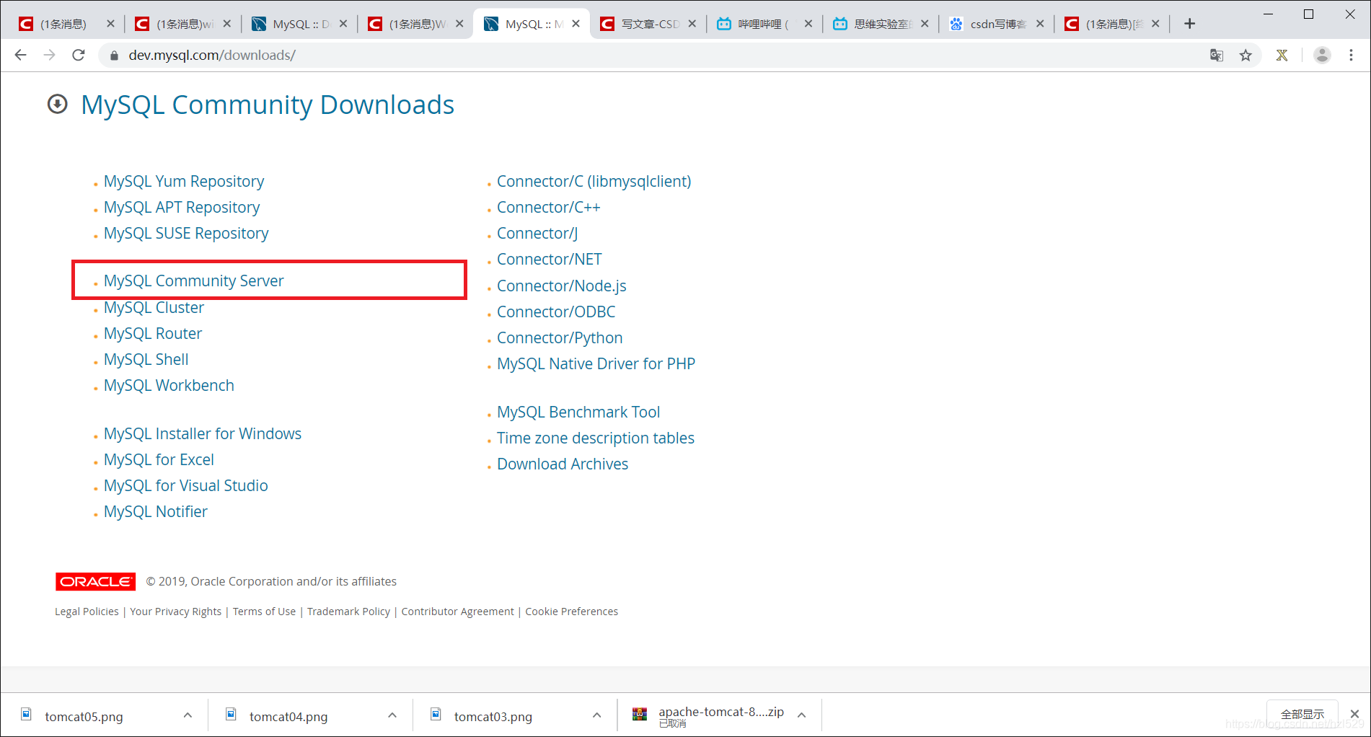Open MySQL Cluster link
This screenshot has height=737, width=1371.
tap(154, 307)
